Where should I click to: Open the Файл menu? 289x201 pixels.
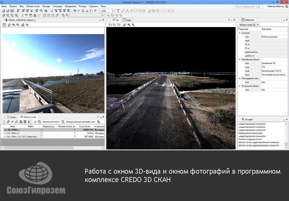point(4,6)
